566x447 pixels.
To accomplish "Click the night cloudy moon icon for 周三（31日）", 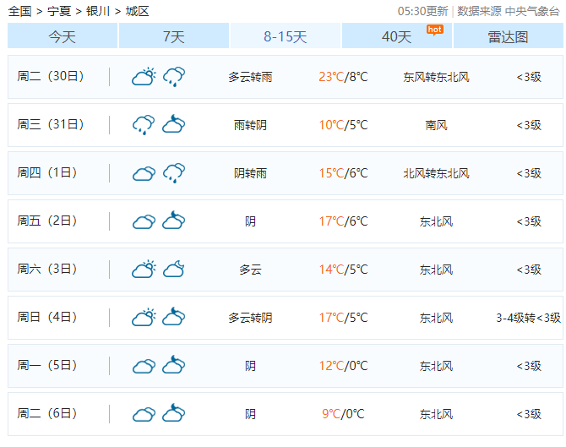I will click(174, 125).
